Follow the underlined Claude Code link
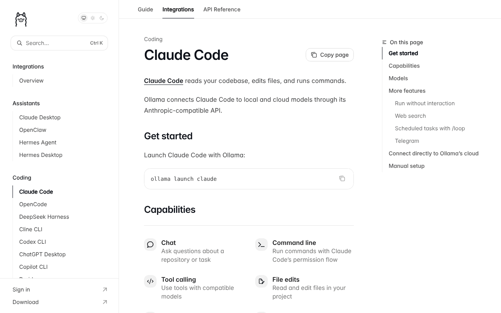Screen dimensions: 501x313 tap(164, 81)
